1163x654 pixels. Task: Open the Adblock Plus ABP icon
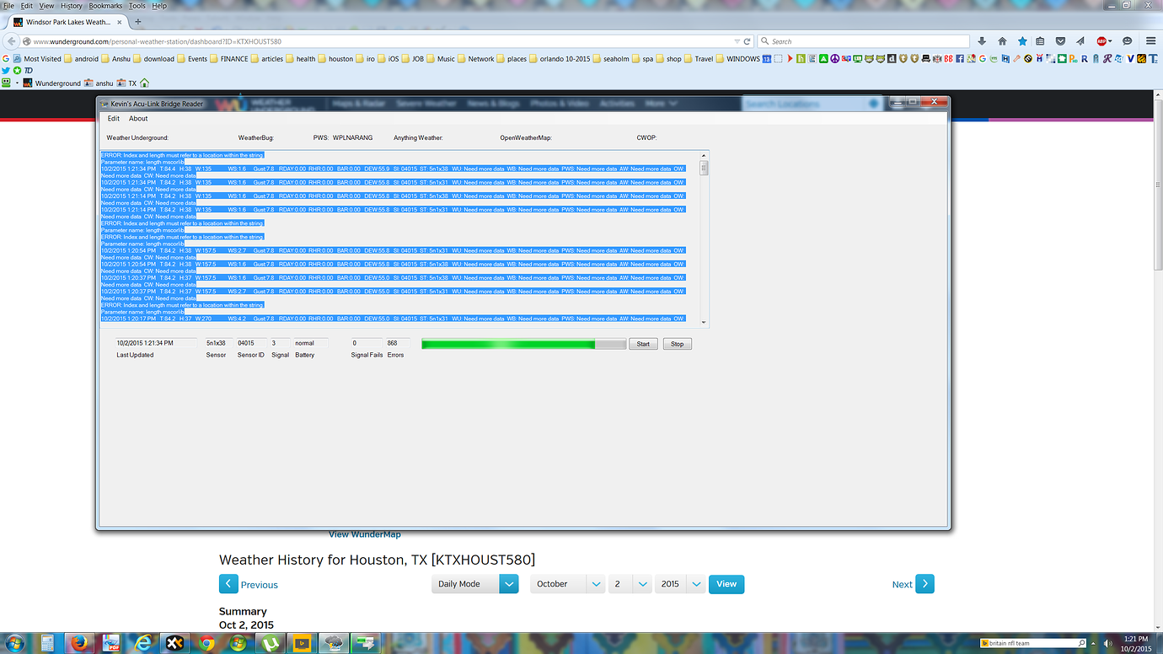point(1101,40)
